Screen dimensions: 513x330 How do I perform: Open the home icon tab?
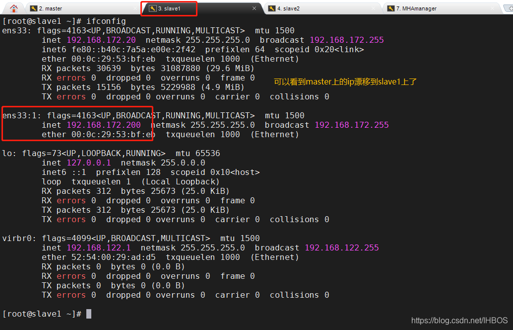(14, 8)
